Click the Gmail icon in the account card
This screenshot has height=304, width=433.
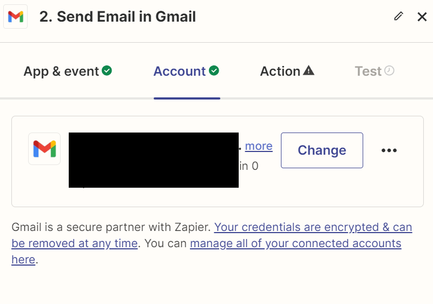coord(44,149)
